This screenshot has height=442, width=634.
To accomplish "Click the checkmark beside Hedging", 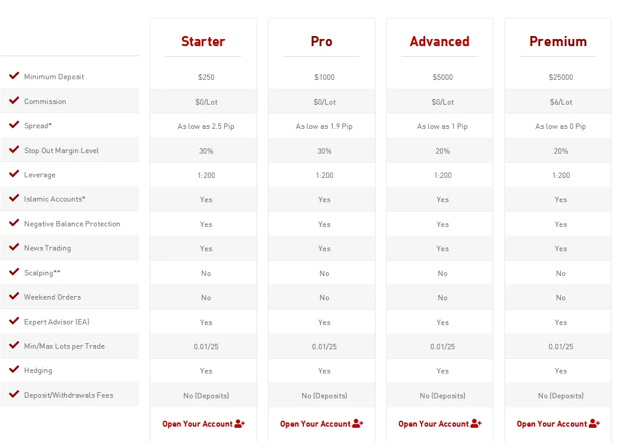I will pyautogui.click(x=14, y=369).
